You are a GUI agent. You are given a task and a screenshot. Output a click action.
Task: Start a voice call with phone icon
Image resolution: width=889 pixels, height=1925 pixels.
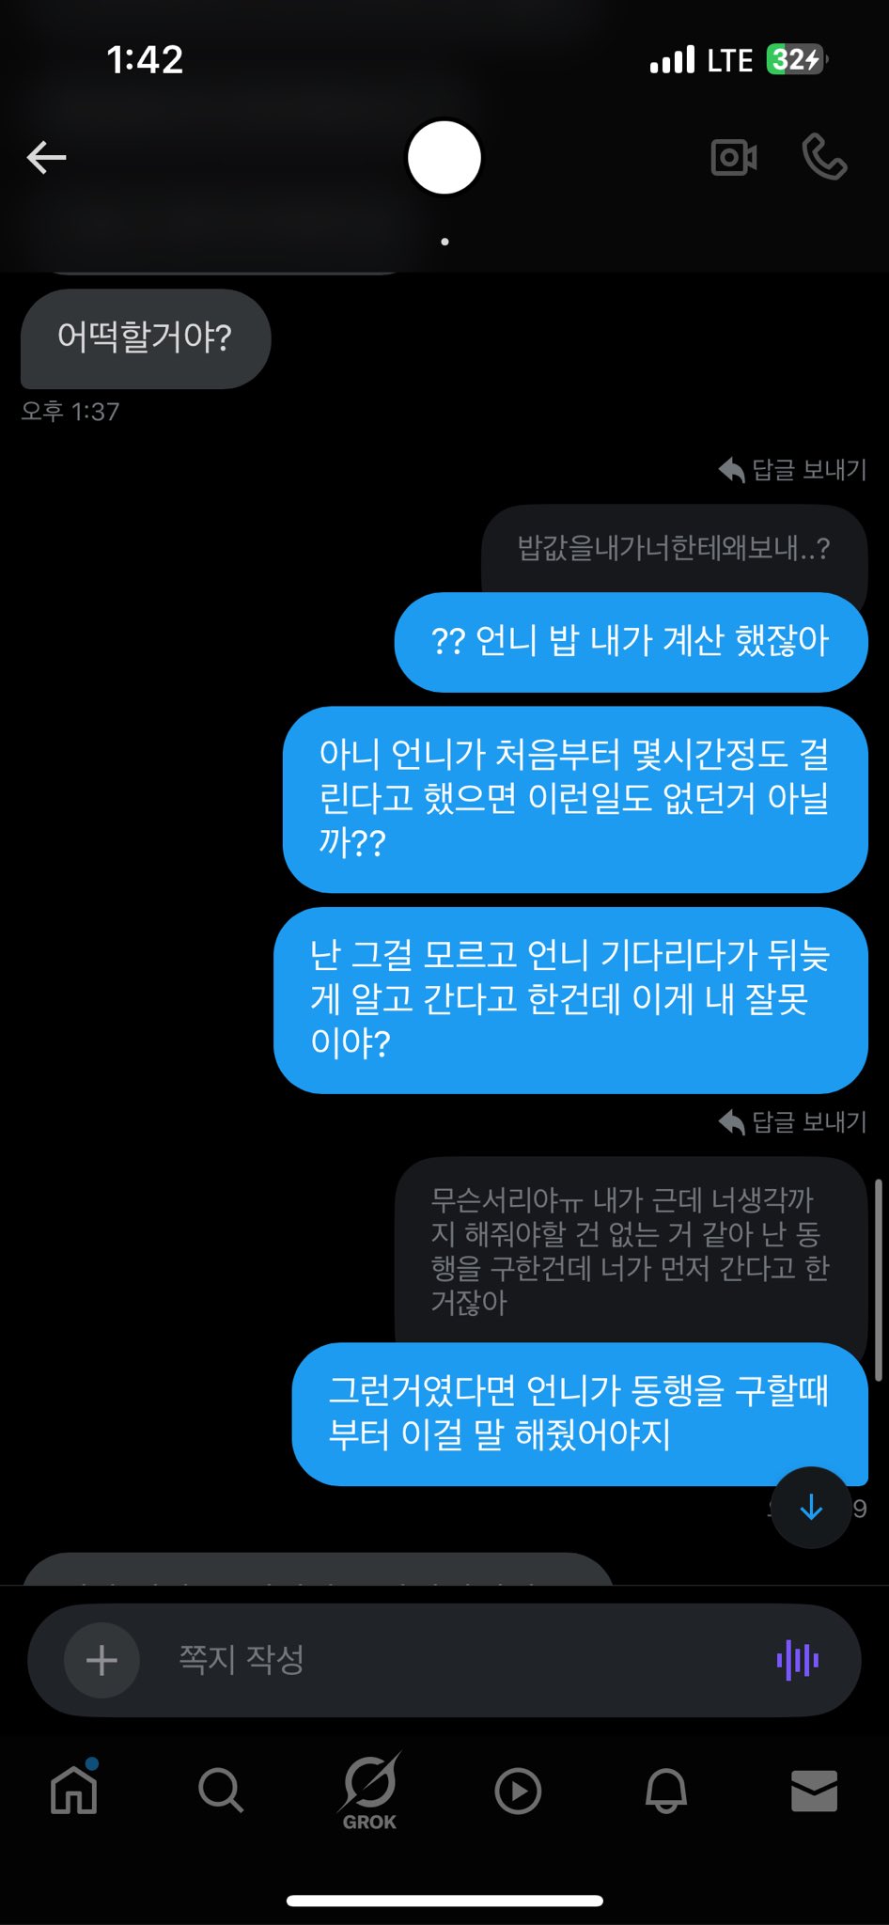click(824, 156)
